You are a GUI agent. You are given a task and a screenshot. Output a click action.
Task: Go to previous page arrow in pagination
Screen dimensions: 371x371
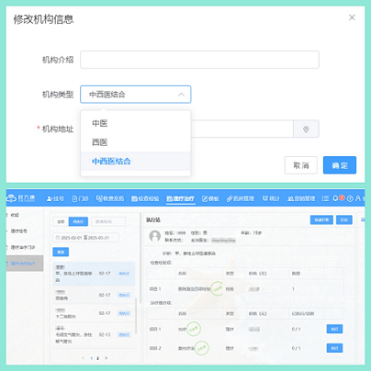tap(83, 358)
